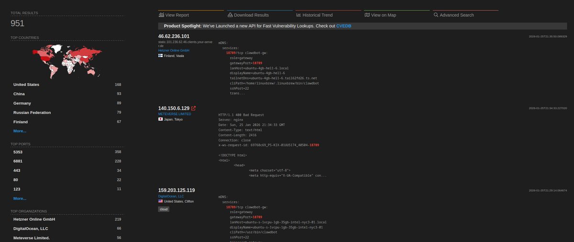Image resolution: width=574 pixels, height=242 pixels.
Task: Click the 2026-01-25T21:35:50 timestamp
Action: (x=548, y=36)
